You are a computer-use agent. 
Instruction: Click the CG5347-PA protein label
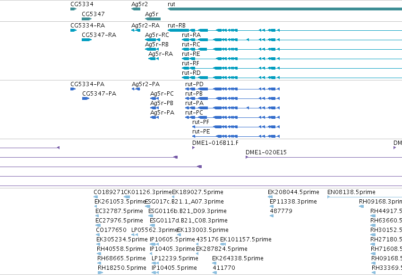(x=99, y=94)
